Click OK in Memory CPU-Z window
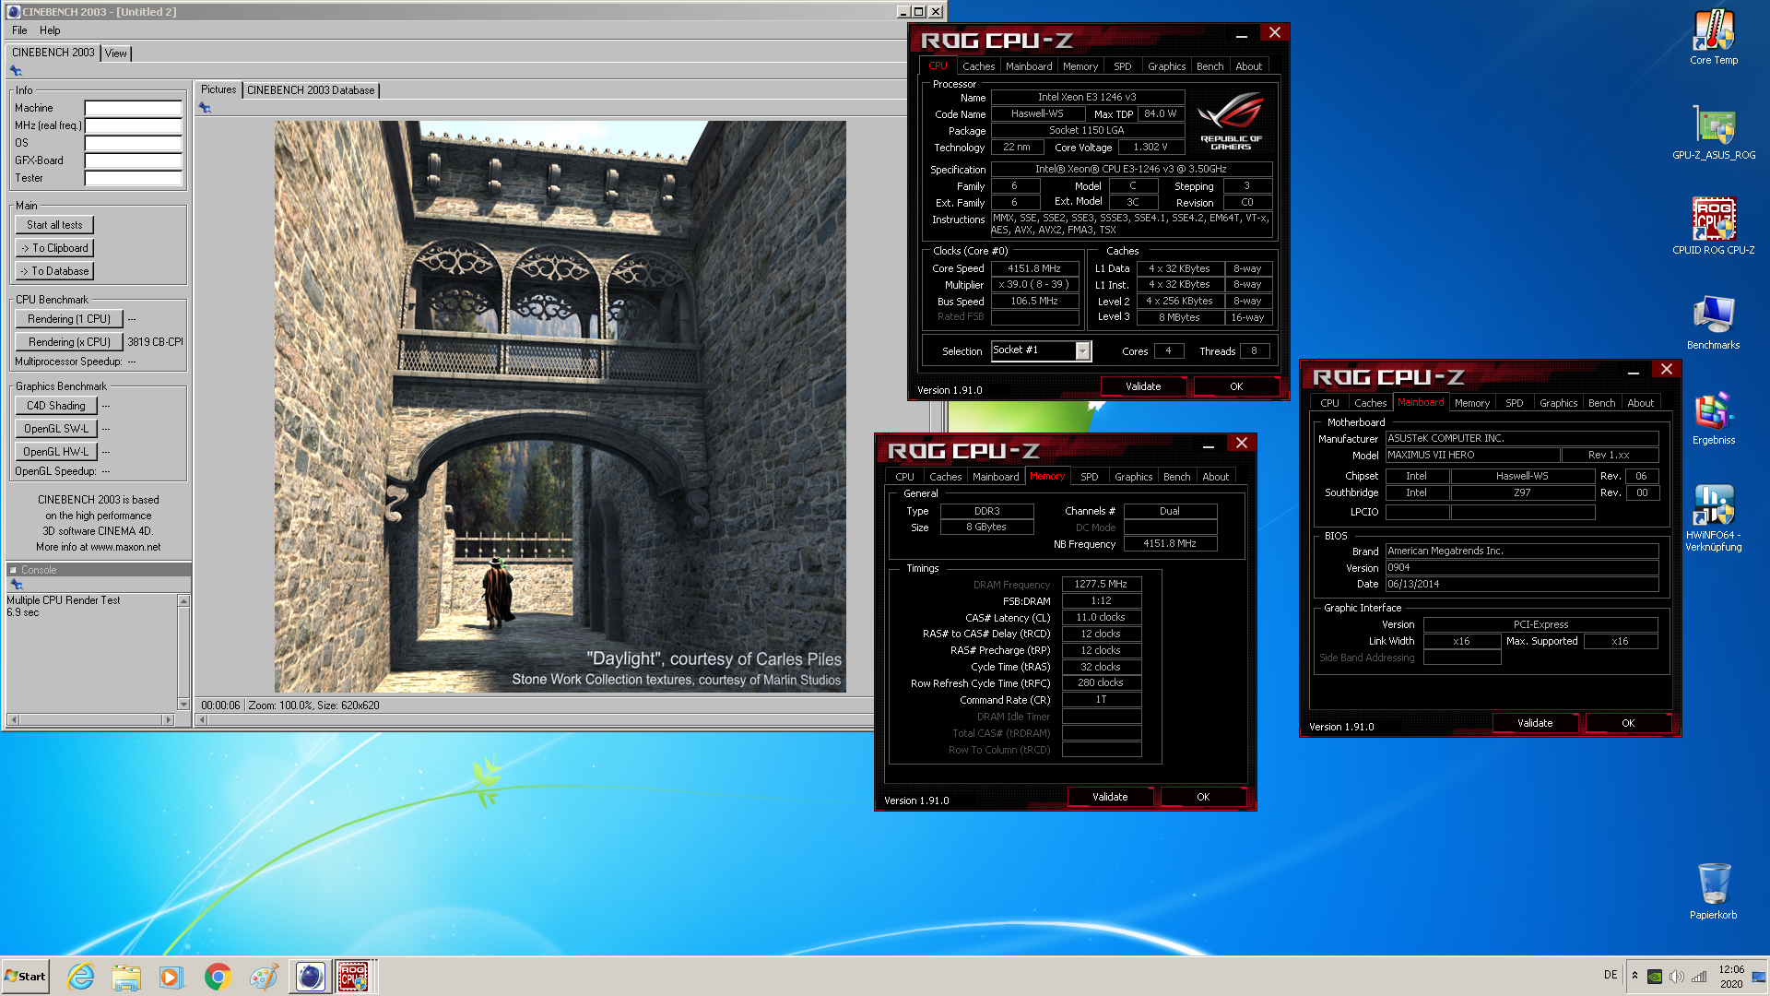 click(x=1203, y=798)
